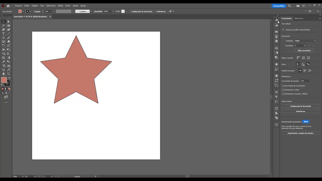Activate the Type tool
Viewport: 322px width, 181px height.
[x=4, y=34]
